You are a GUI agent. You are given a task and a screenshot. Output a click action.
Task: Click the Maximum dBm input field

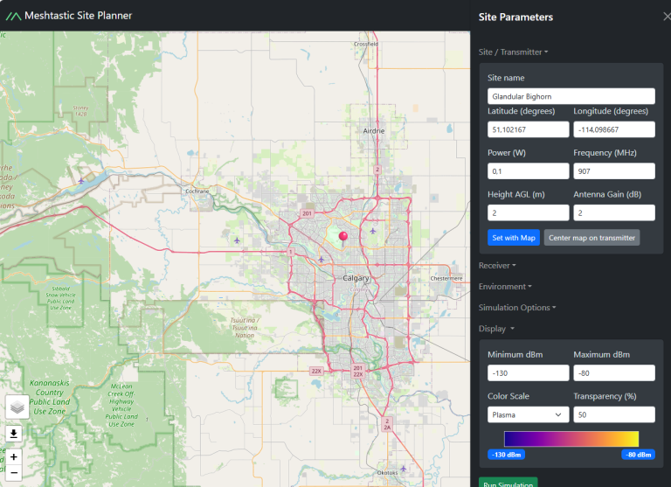[x=614, y=372]
